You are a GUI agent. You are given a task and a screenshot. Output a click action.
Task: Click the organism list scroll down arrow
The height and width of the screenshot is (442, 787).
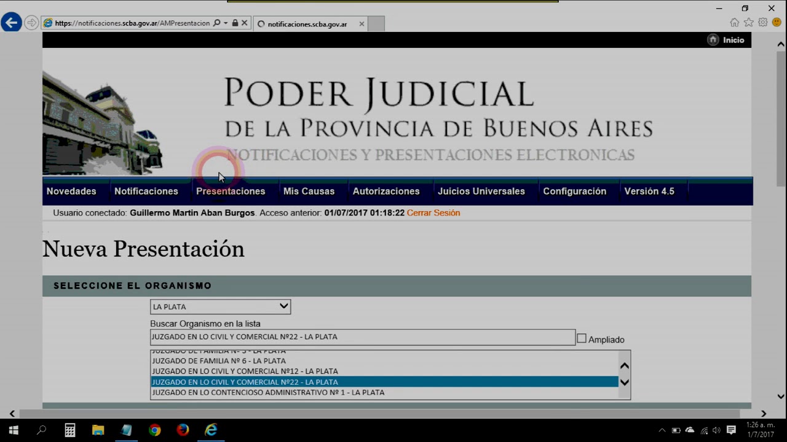[624, 382]
